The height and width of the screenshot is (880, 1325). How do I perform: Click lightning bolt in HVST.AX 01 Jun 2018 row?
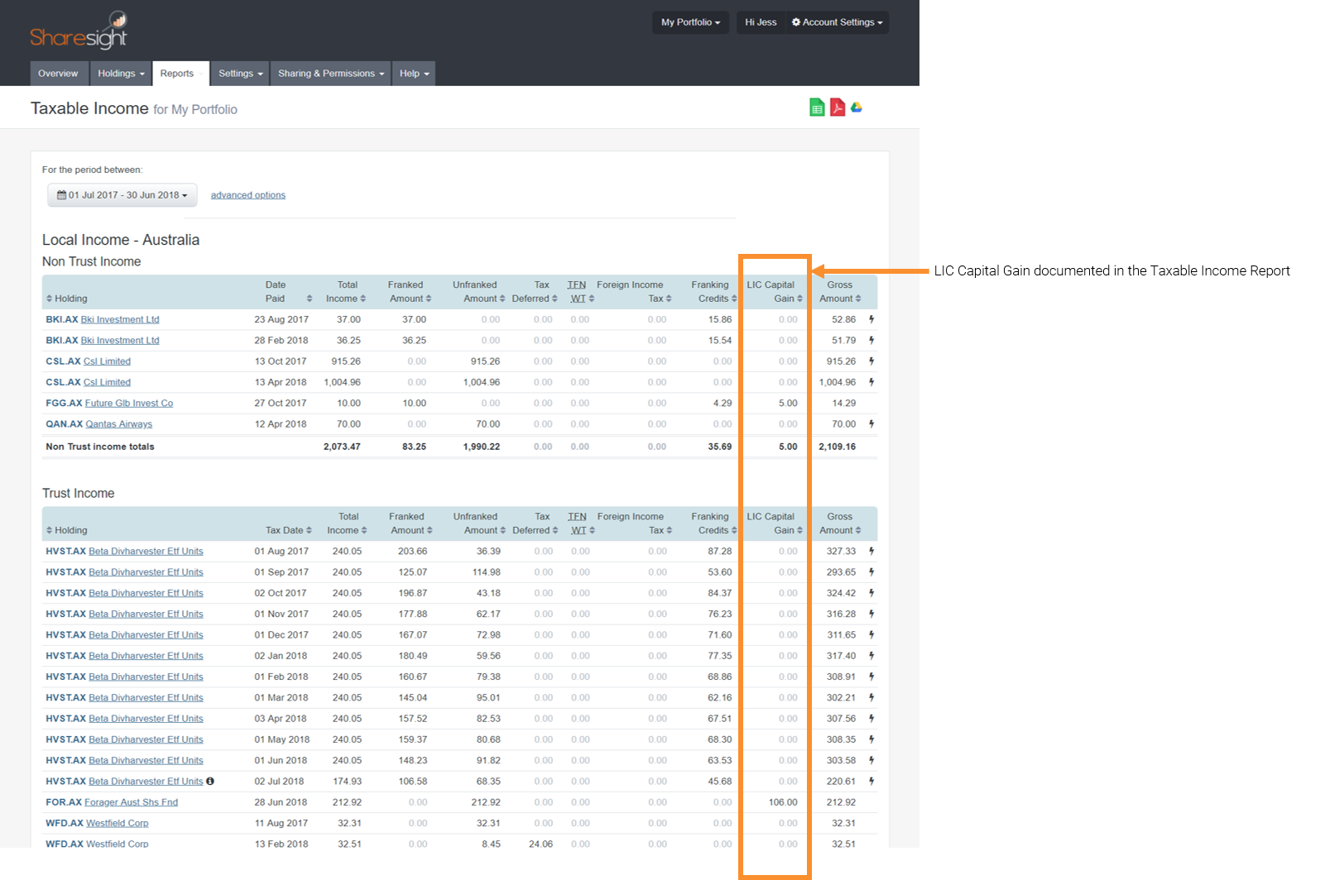pos(871,761)
